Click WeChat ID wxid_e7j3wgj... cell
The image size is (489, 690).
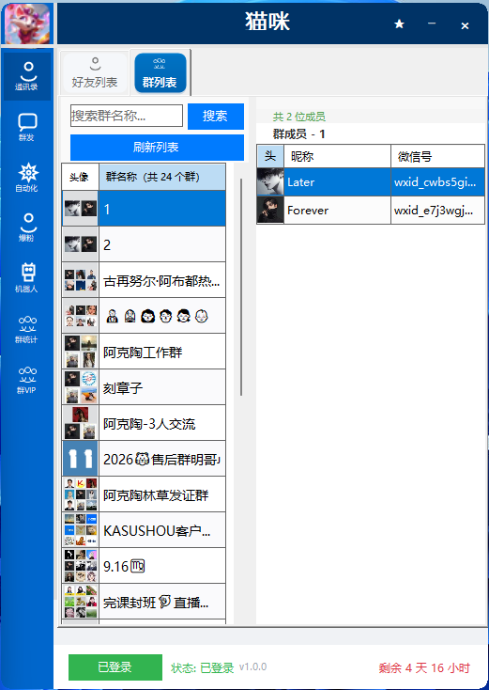click(437, 211)
